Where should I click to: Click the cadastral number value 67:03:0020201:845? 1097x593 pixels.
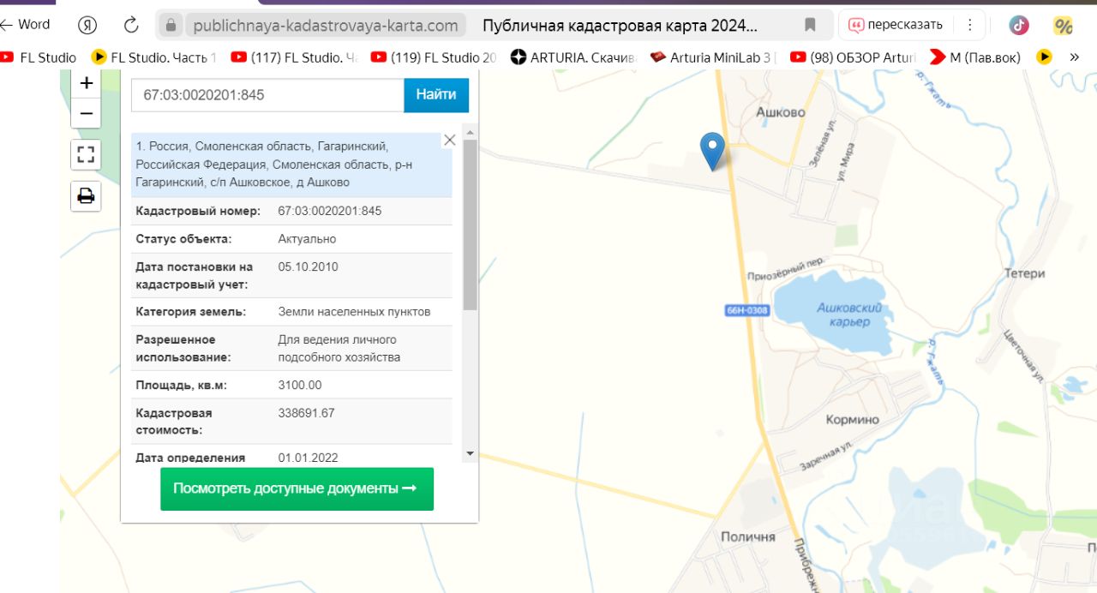[330, 211]
